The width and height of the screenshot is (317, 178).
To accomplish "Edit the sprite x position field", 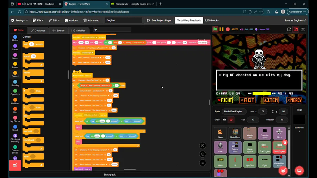I will pos(263,112).
